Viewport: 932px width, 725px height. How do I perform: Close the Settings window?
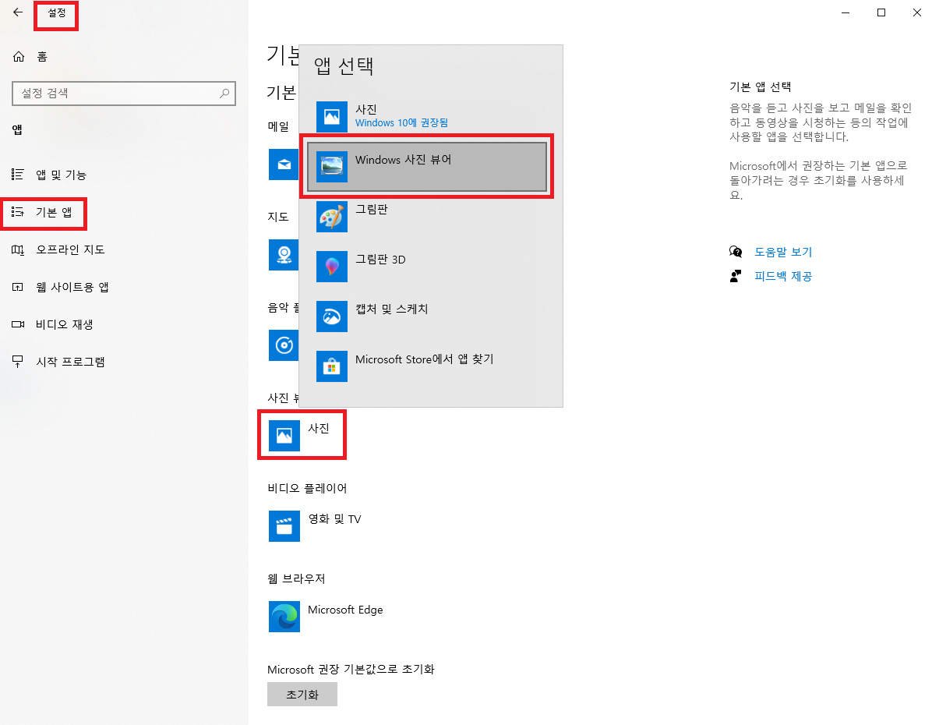coord(917,12)
